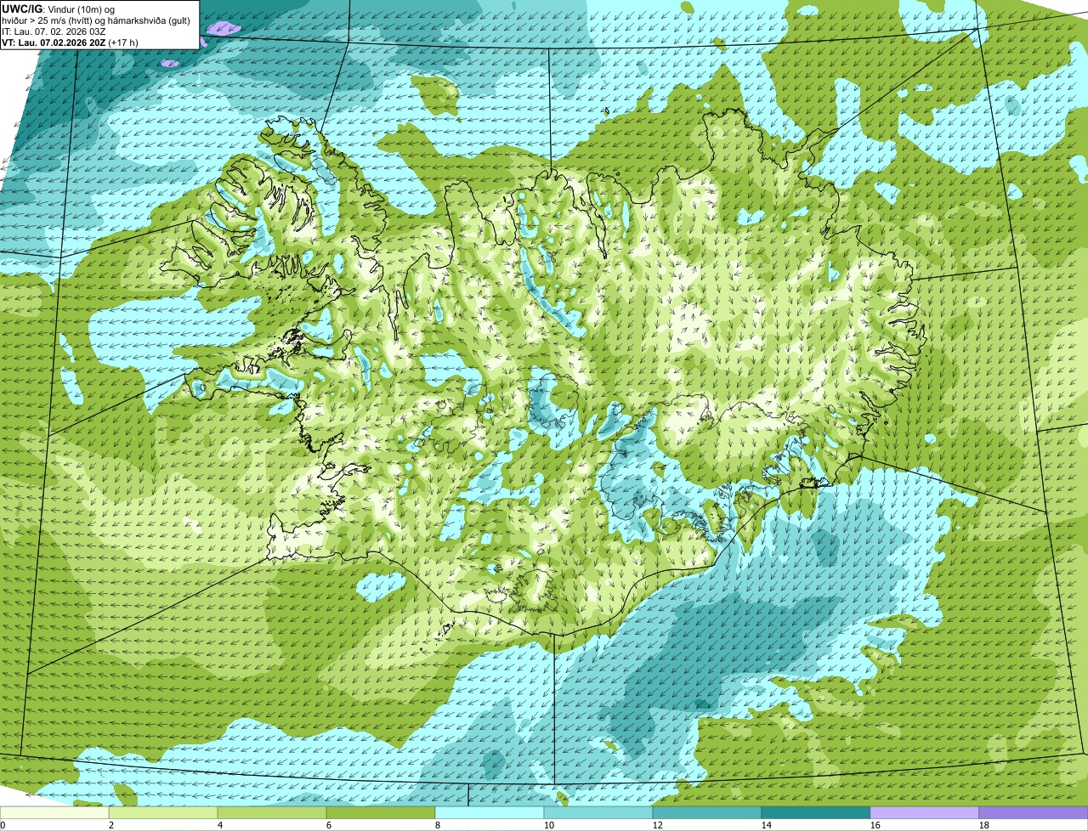Click the 8–10 m/s pale cyan legend swatch
Viewport: 1088px width, 831px height.
click(490, 813)
